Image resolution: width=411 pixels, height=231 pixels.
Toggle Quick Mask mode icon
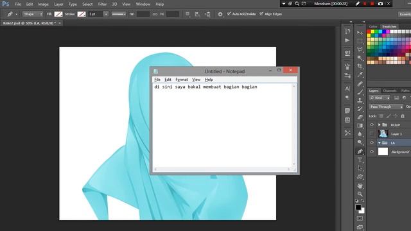tap(360, 218)
